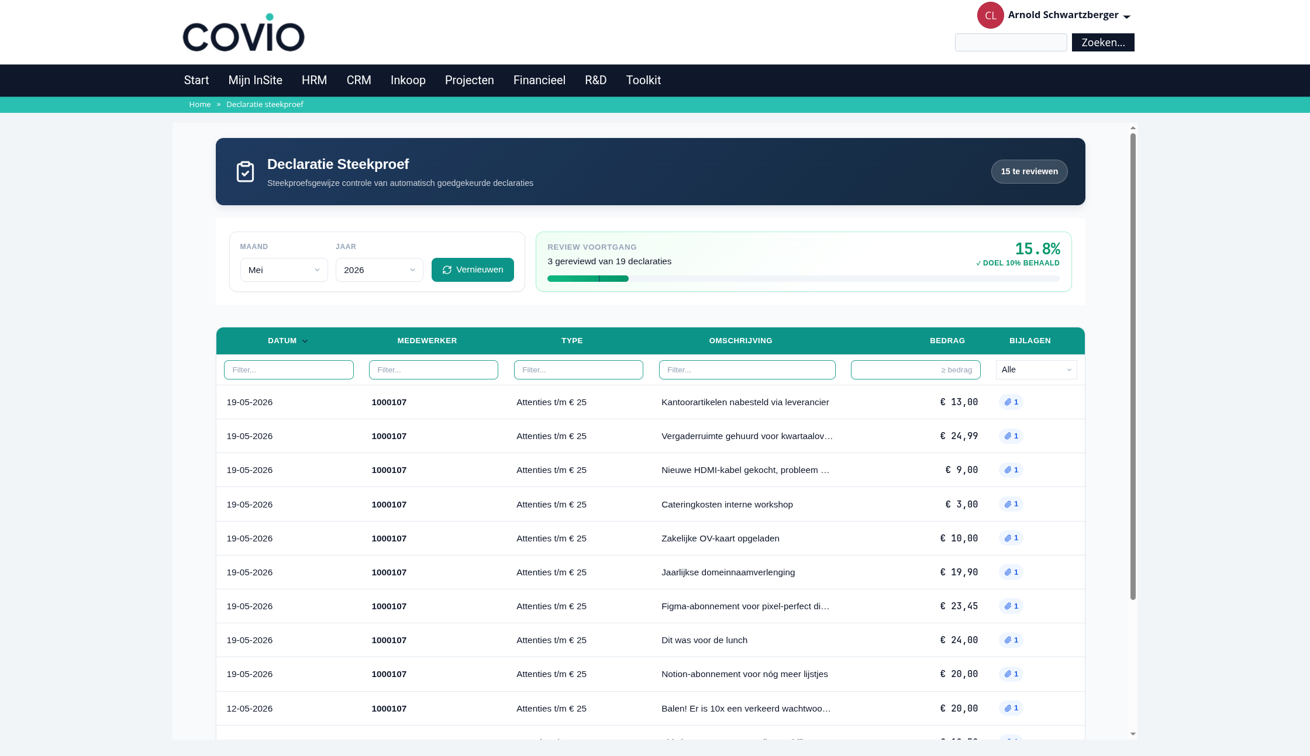
Task: Click the clipboard check icon in header
Action: (x=245, y=171)
